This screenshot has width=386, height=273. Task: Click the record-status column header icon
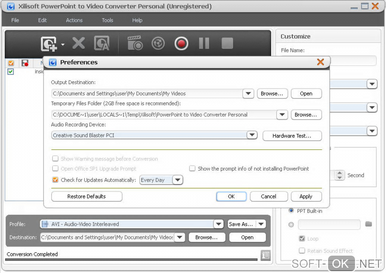(x=25, y=63)
